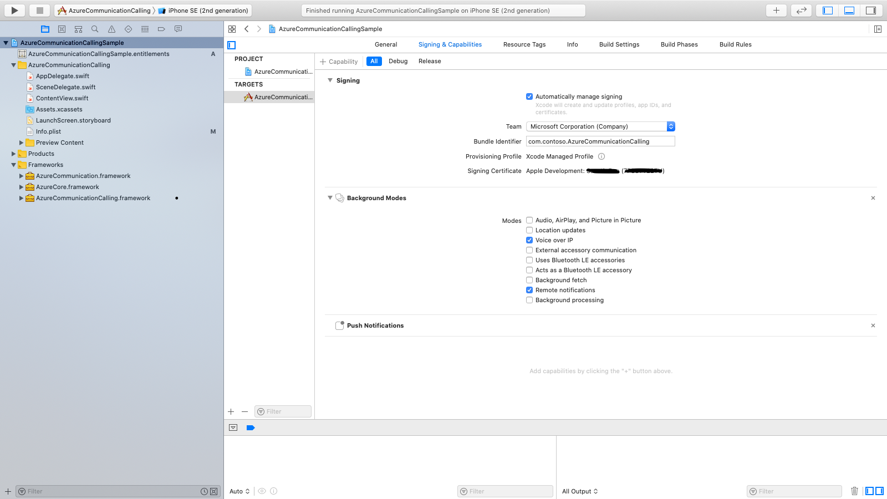Open the Team dropdown for Microsoft Corporation

point(600,126)
